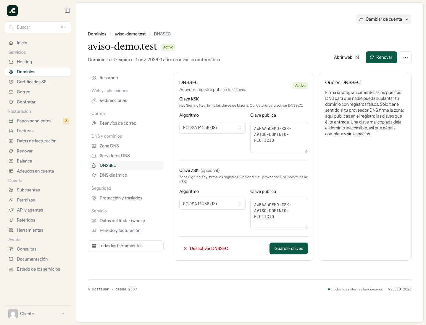
Task: Click the Contratar plus icon
Action: pyautogui.click(x=11, y=102)
